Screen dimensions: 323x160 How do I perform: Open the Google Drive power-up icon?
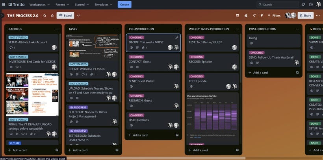246,15
